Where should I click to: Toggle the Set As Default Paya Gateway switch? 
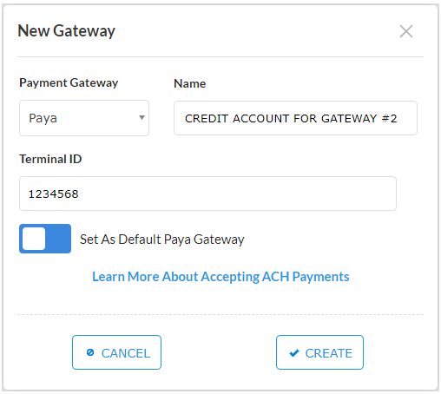45,239
